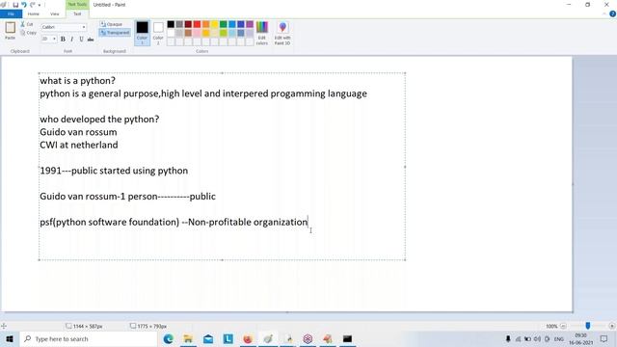Click the ENG language indicator

[559, 338]
